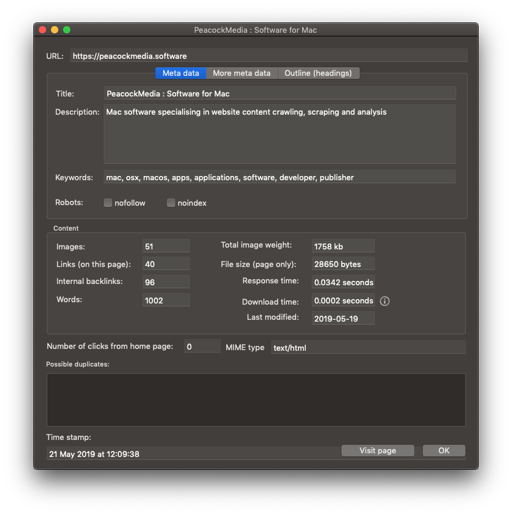Enable the noindex checkbox
Viewport: 512px width, 514px height.
[171, 203]
